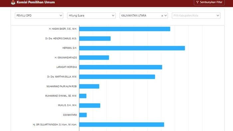Select label MUHAMMAD SYAWAL, SE. M.M.
This screenshot has height=131, width=233.
click(x=61, y=96)
